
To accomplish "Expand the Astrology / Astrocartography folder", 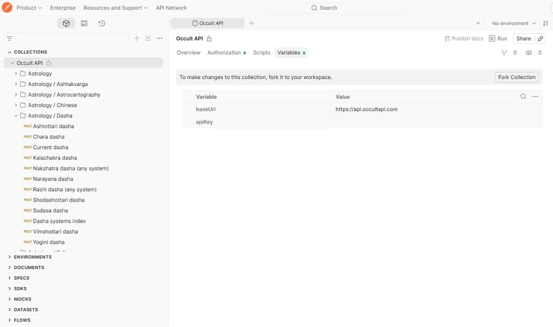I will 16,95.
